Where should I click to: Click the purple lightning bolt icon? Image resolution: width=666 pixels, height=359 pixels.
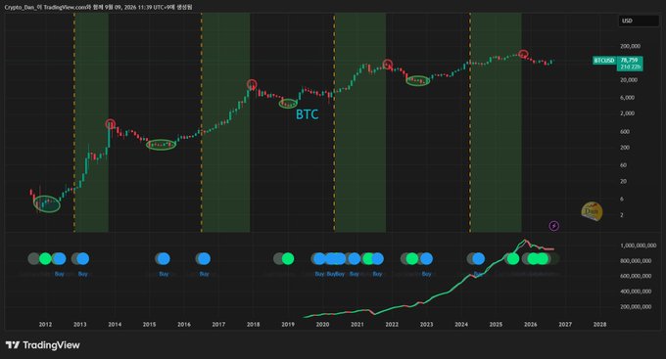(x=554, y=226)
